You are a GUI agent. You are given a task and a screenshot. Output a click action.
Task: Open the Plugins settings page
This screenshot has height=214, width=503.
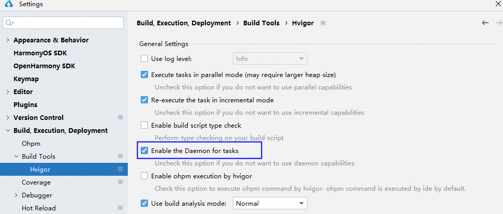(x=25, y=105)
